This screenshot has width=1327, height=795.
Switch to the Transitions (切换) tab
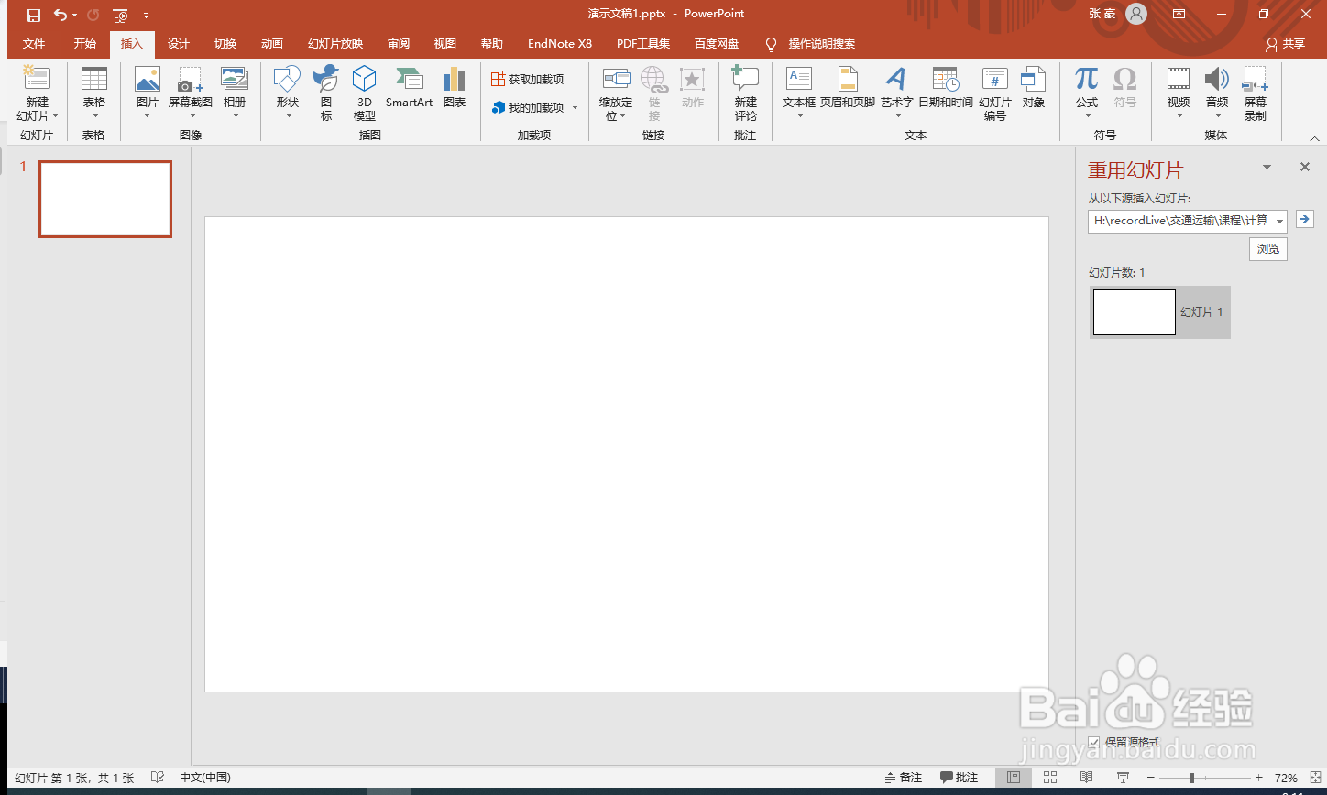pos(225,44)
